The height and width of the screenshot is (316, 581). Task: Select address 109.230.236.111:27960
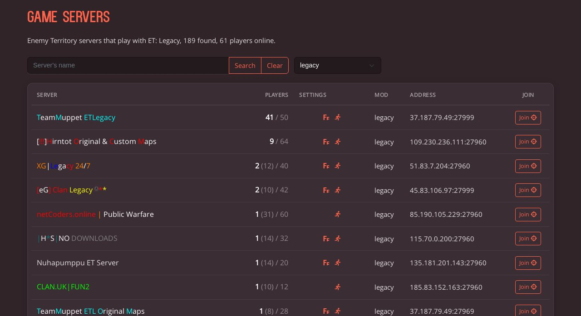(x=448, y=142)
